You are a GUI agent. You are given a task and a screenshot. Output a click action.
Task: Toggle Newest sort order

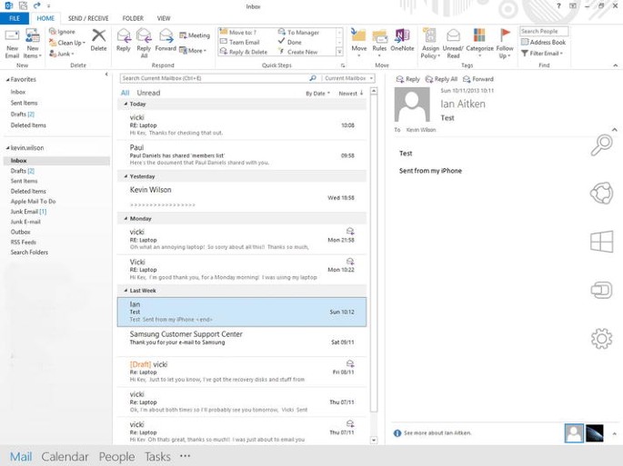coord(351,94)
